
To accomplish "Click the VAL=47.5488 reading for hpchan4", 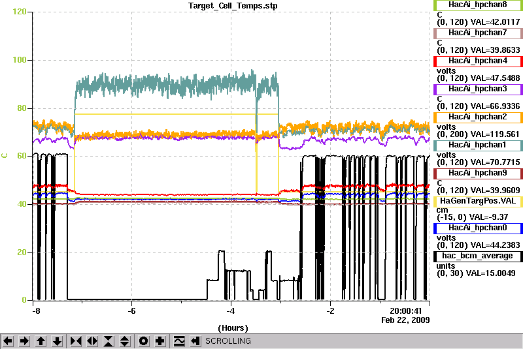I will (x=495, y=78).
